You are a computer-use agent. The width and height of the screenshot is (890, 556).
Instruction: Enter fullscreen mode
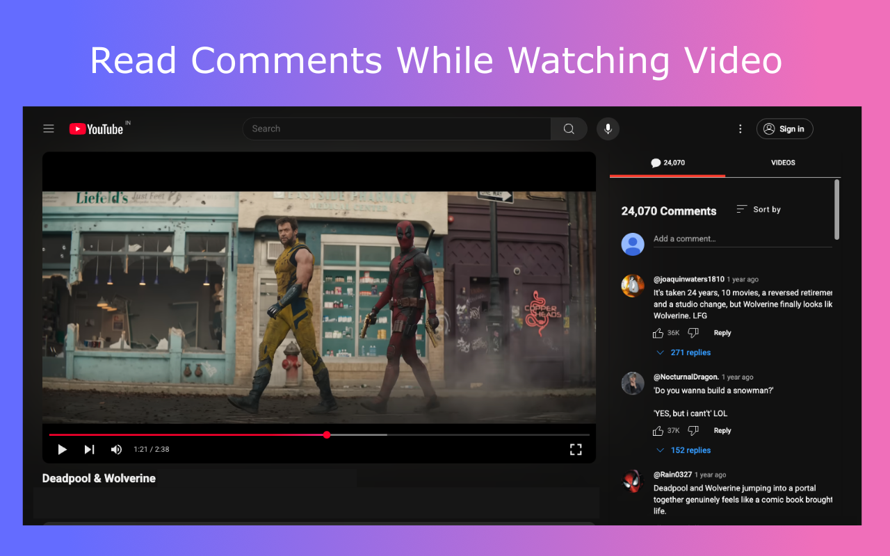point(576,449)
